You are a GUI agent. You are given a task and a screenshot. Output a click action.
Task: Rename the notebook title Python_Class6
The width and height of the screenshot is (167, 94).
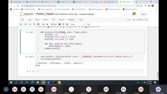point(45,14)
